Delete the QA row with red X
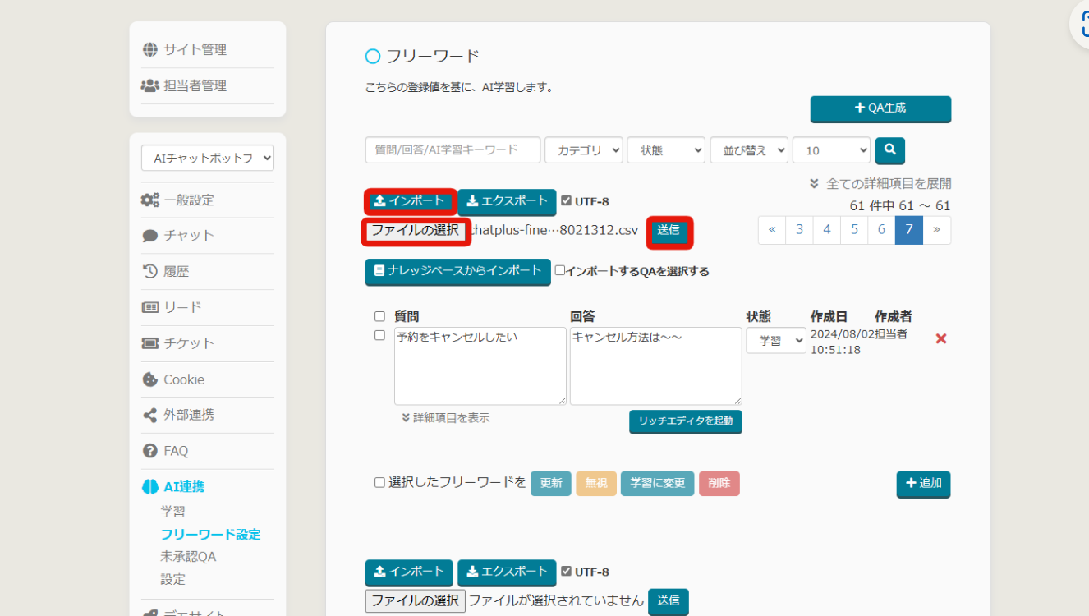 pyautogui.click(x=941, y=338)
